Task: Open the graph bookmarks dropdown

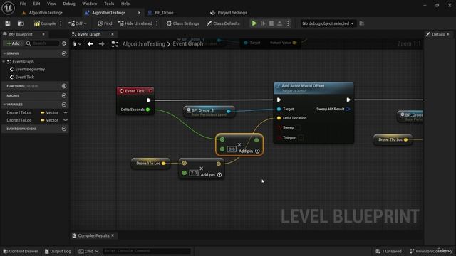Action: pyautogui.click(x=77, y=44)
